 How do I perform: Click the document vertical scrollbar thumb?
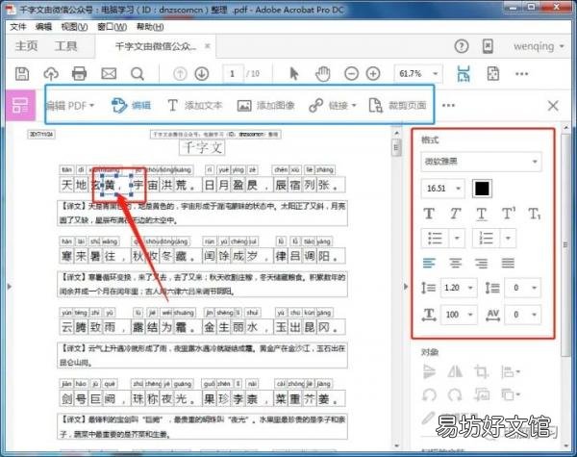click(x=396, y=147)
